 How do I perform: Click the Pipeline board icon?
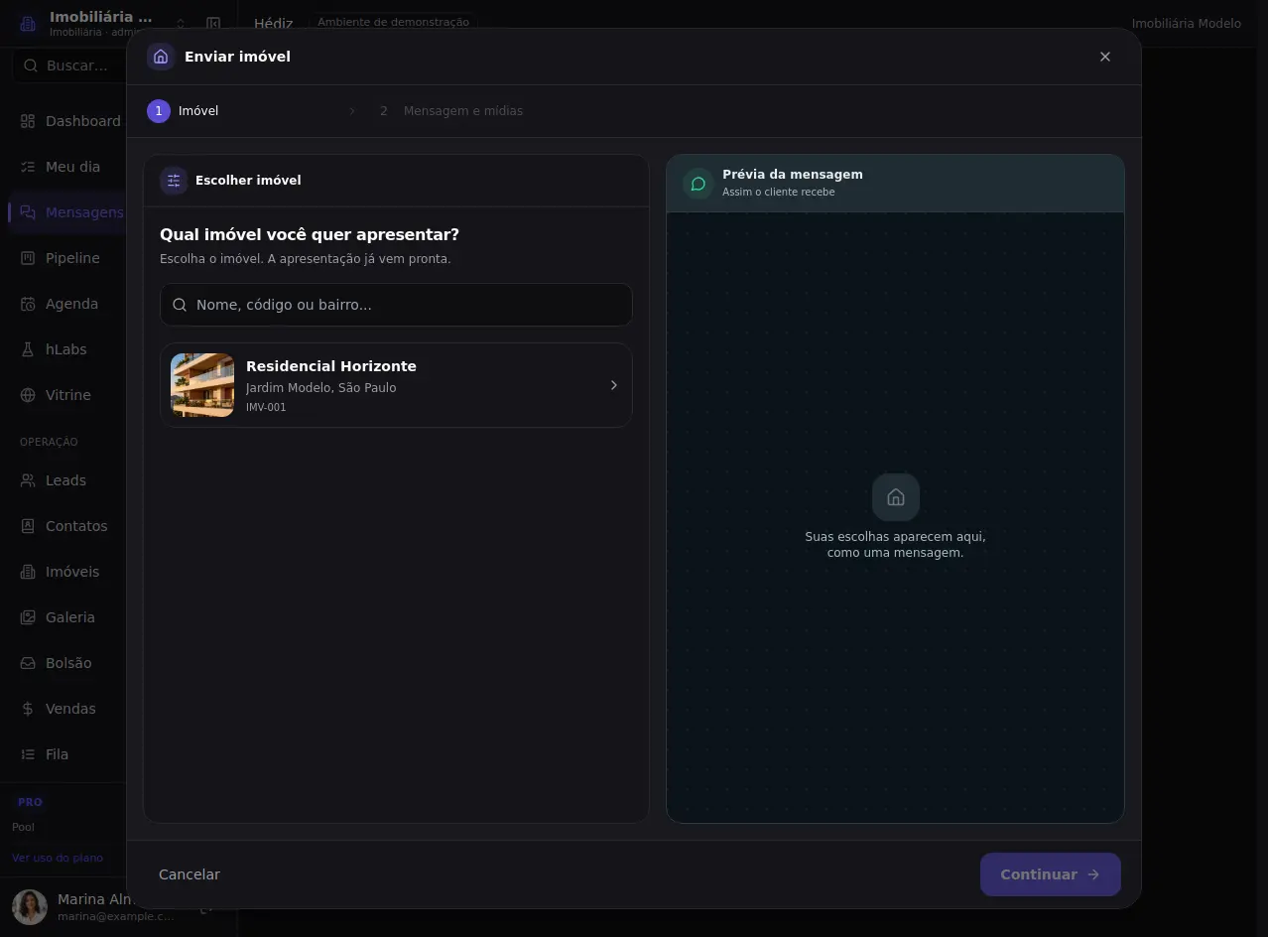tap(28, 258)
